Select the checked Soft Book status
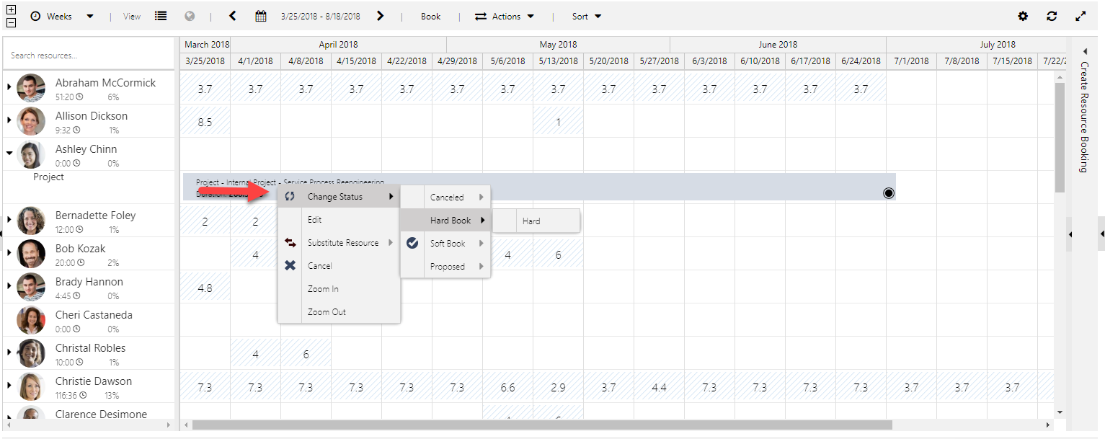Viewport: 1105px width, 439px height. tap(447, 244)
